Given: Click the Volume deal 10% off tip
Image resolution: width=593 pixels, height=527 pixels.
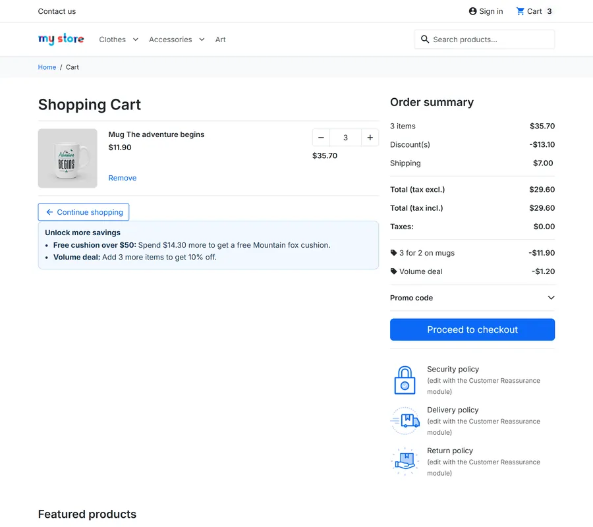Looking at the screenshot, I should tap(135, 257).
